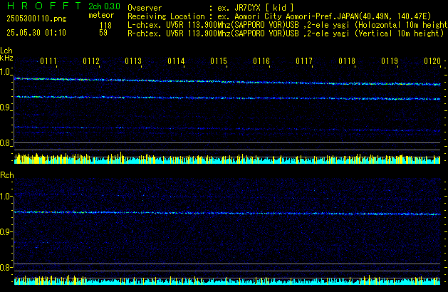448x292 pixels.
Task: Click the '0120' time marker
Action: (432, 61)
